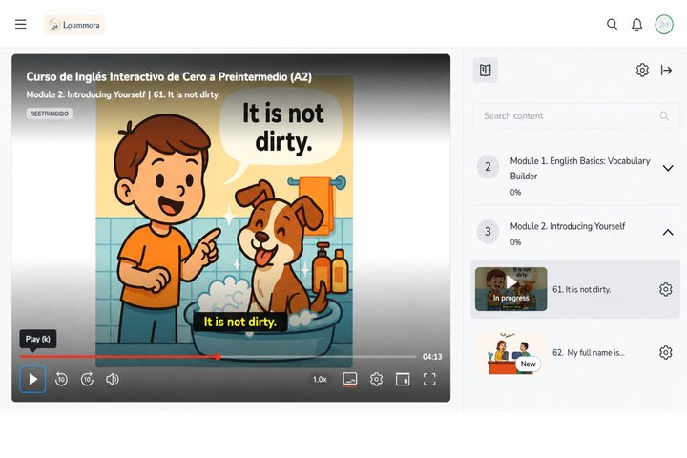Click the number 2 module badge
This screenshot has height=458, width=687.
488,167
